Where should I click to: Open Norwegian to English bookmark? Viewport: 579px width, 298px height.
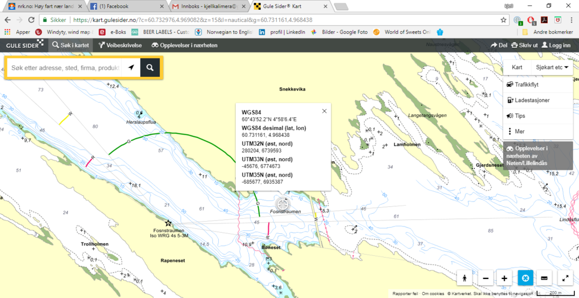click(224, 32)
